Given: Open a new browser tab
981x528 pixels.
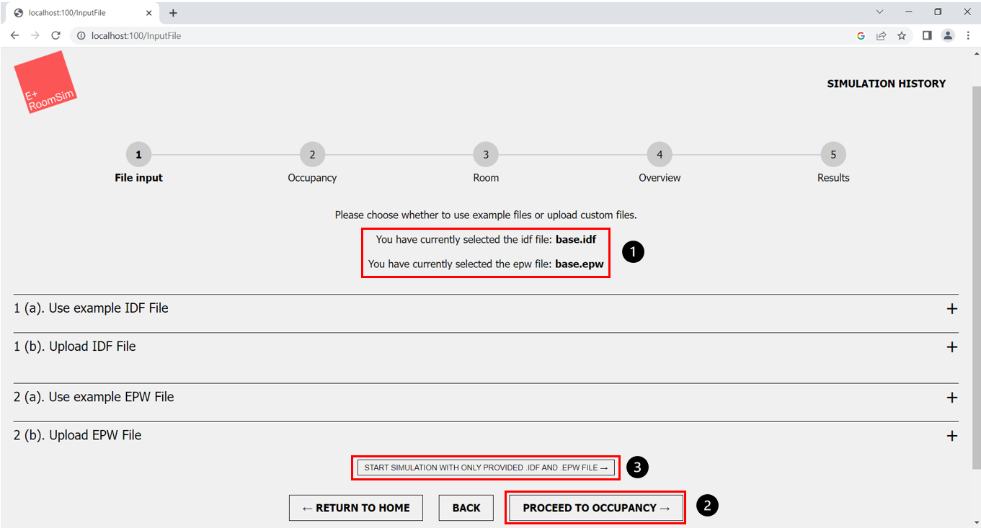Looking at the screenshot, I should tap(173, 13).
